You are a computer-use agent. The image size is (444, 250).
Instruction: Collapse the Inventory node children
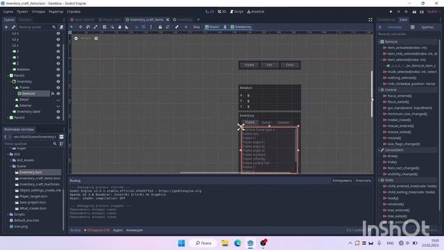pyautogui.click(x=11, y=81)
